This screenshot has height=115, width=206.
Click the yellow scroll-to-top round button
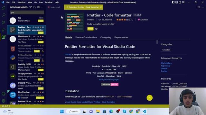pyautogui.click(x=149, y=98)
